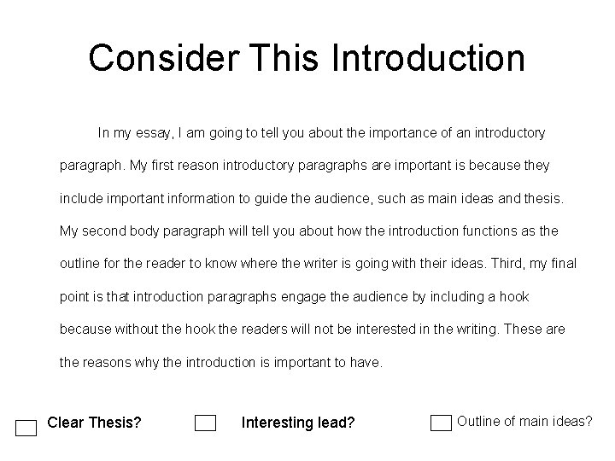Click 'main ideas and thesis' in paragraph
This screenshot has width=615, height=461.
point(495,198)
